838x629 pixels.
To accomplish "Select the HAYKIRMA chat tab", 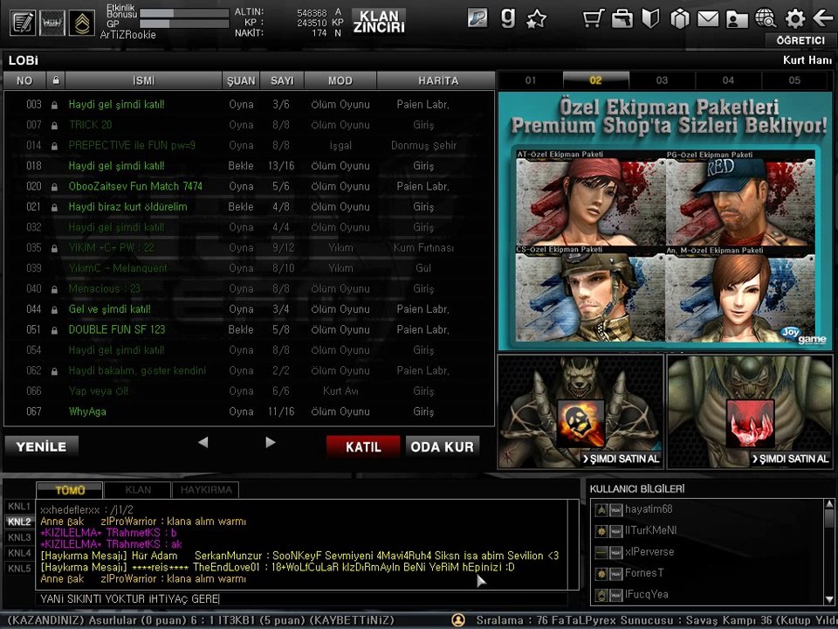I will (206, 490).
